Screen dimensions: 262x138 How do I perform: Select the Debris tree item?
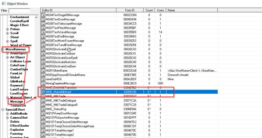tap(15, 122)
